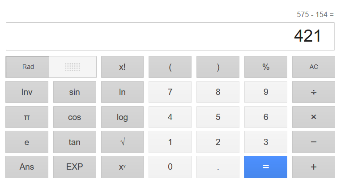
Task: Insert the pi constant
Action: point(27,117)
